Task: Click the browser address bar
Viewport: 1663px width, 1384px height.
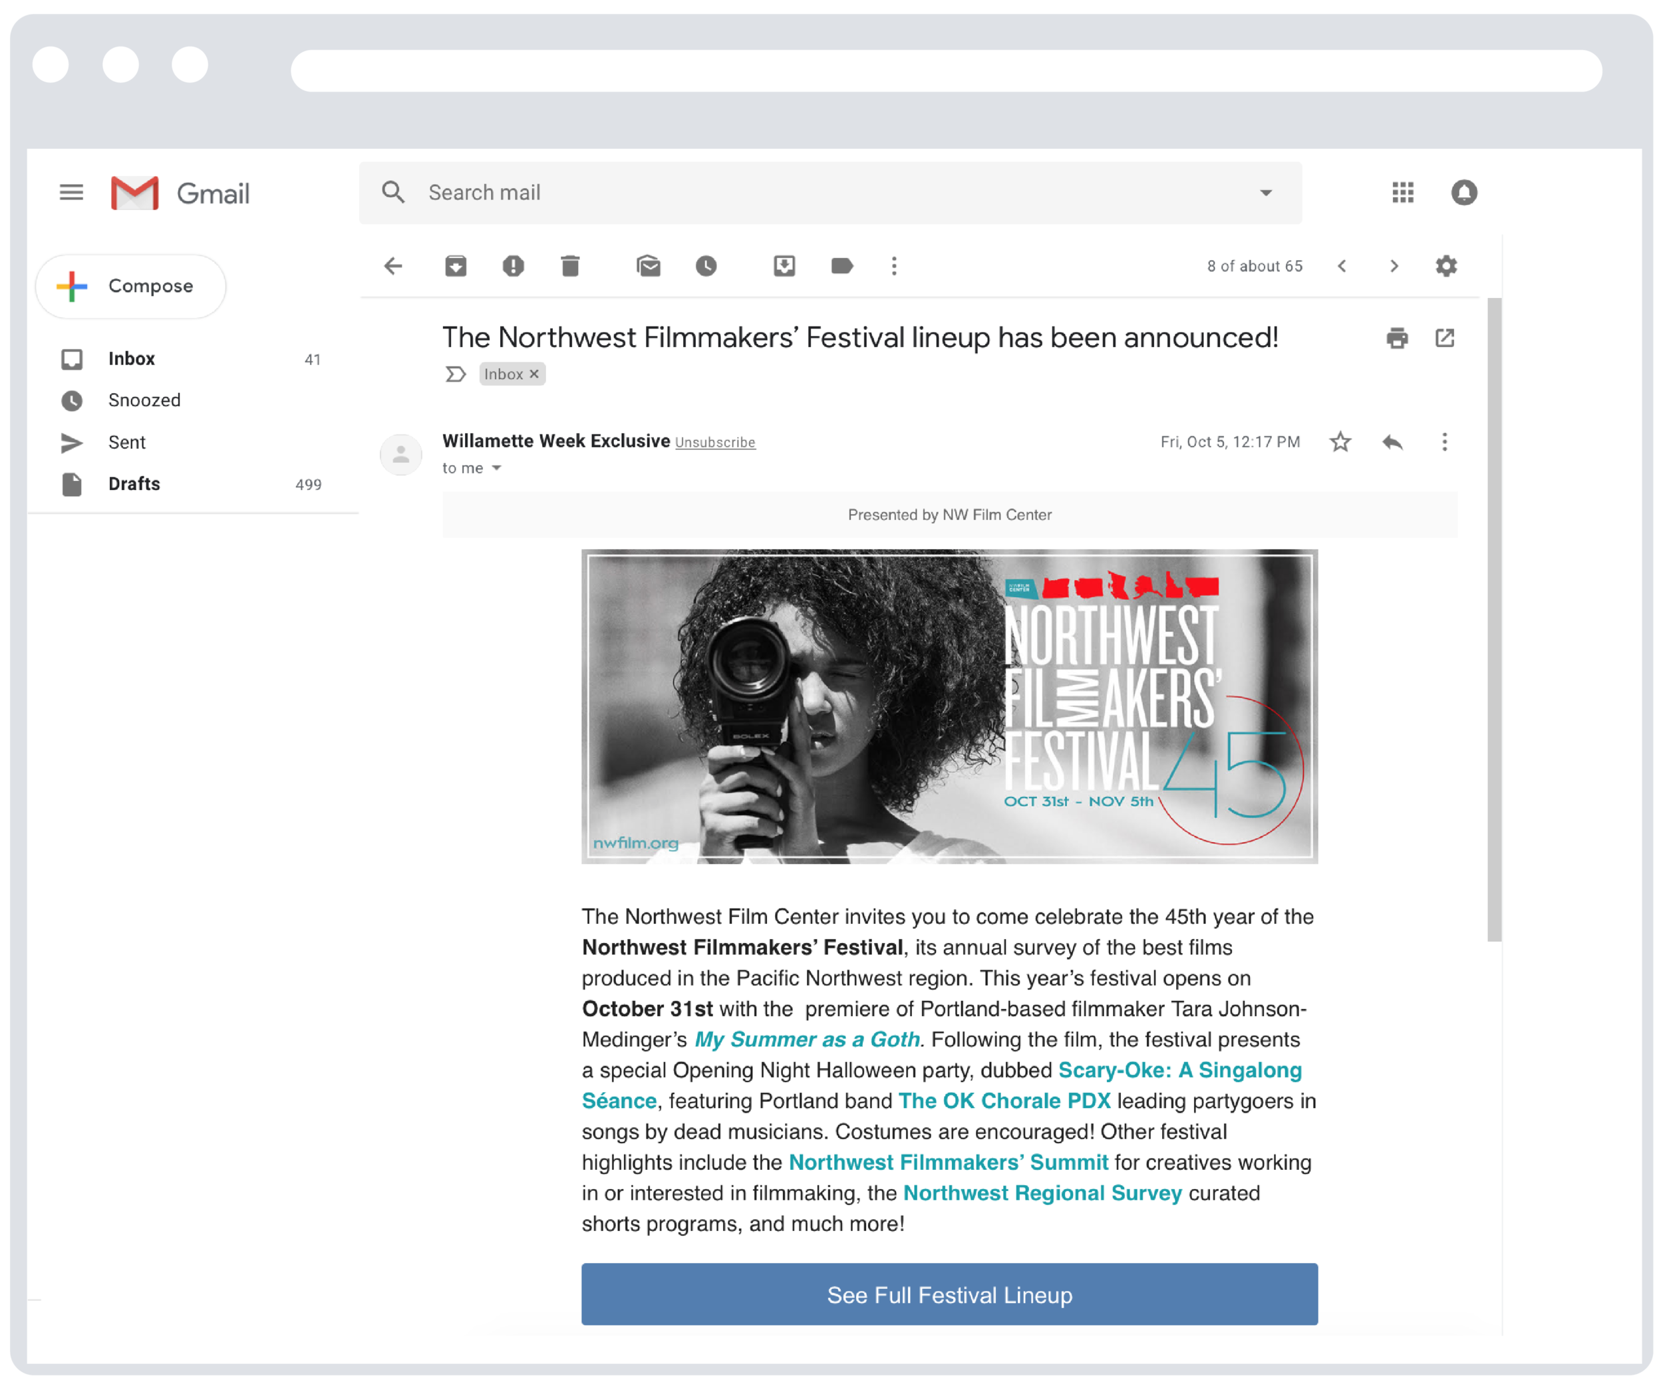Action: click(x=947, y=71)
